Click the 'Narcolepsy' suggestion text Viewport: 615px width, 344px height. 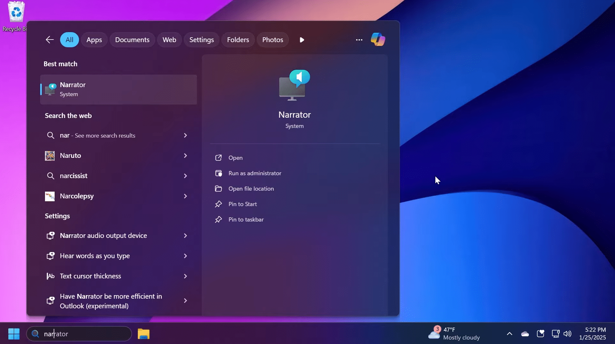pyautogui.click(x=77, y=196)
